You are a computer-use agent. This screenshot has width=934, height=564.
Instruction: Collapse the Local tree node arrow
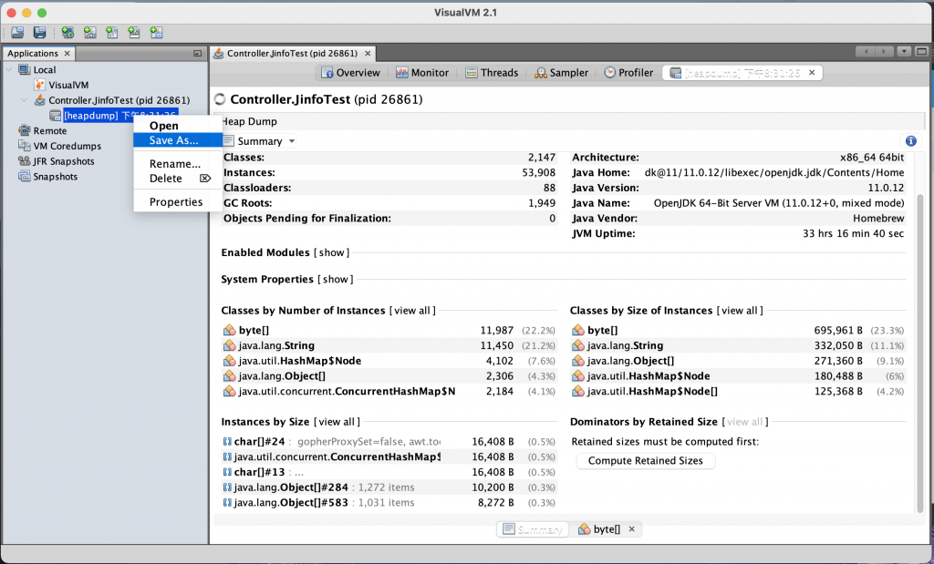point(9,69)
